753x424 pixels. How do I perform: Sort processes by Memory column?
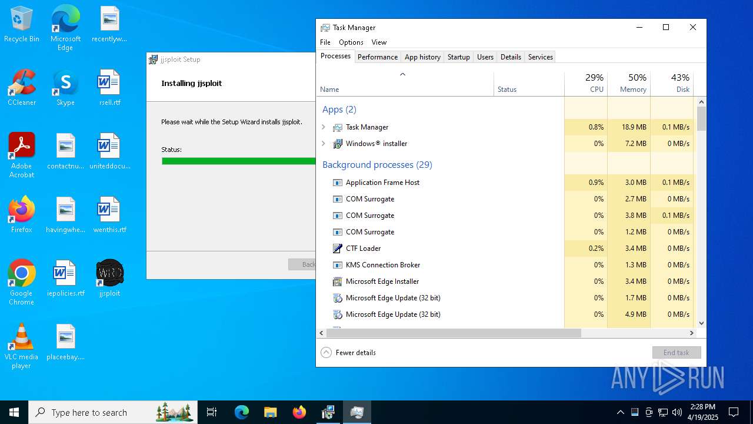tap(629, 84)
